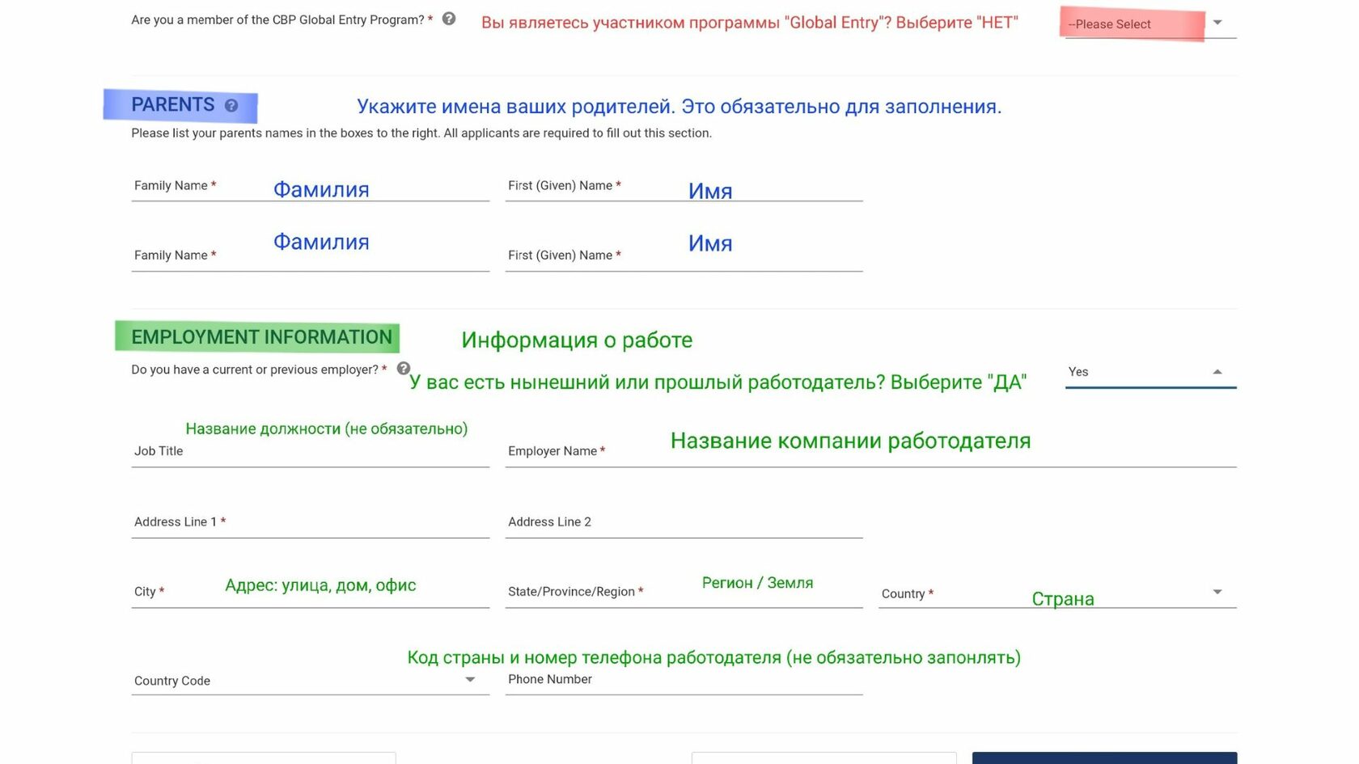1359x764 pixels.
Task: Click the State/Province/Region field
Action: coord(684,592)
